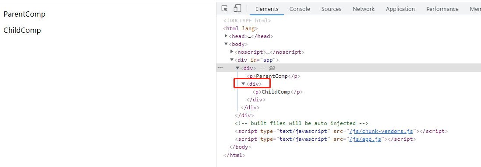This screenshot has width=481, height=167.
Task: Open the Performance tab
Action: (442, 9)
